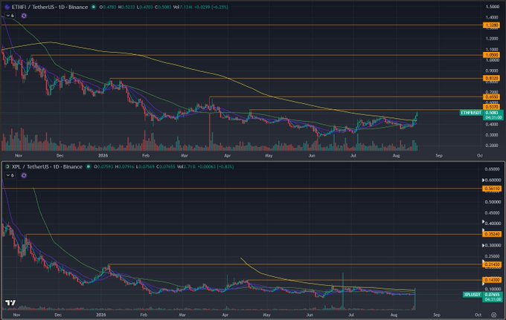This screenshot has height=320, width=506.
Task: Click the Mar label on XPL time axis
Action: tap(182, 315)
